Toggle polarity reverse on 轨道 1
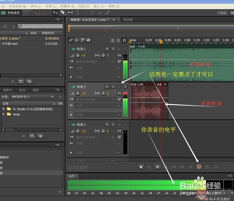Screen dimensions: 234x201 tap(119, 62)
